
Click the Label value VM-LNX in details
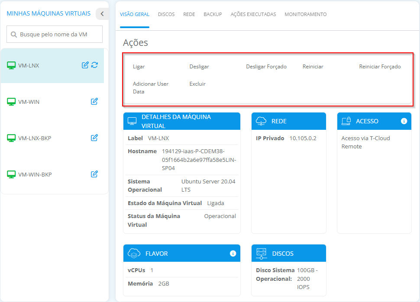(158, 138)
